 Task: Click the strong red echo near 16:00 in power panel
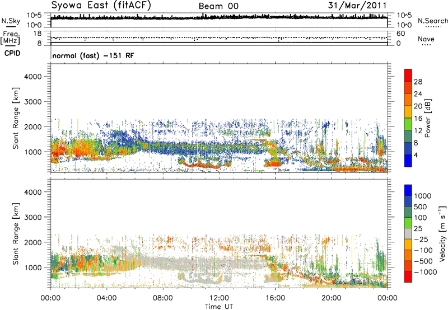tap(273, 163)
